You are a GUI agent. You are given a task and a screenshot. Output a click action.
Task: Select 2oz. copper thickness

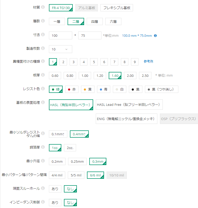tap(70, 148)
